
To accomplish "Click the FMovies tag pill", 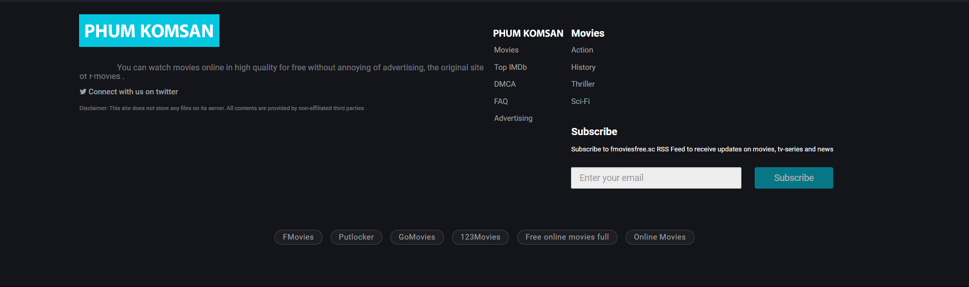I will pyautogui.click(x=298, y=237).
